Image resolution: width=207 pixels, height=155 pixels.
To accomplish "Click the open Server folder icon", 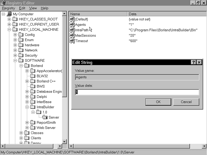I will tap(45, 117).
